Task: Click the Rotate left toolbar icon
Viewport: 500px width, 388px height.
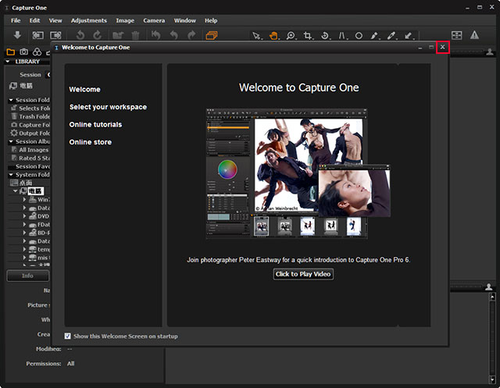Action: [80, 35]
